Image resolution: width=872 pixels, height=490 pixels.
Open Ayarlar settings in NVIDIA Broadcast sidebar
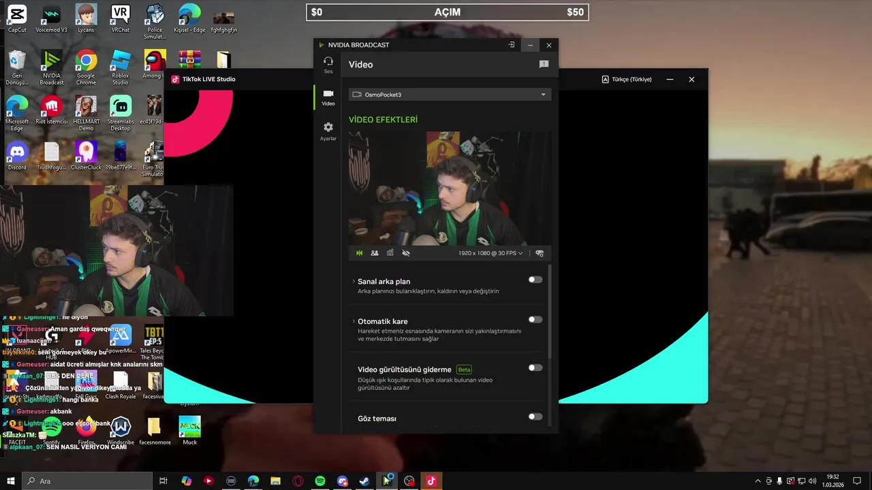[328, 131]
